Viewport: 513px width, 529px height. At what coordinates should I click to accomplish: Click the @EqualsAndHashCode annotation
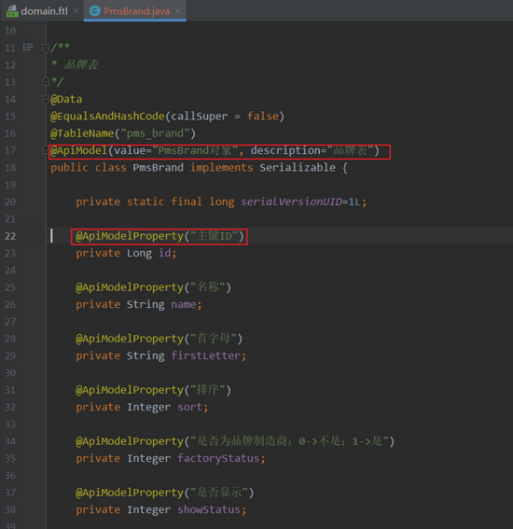click(107, 117)
